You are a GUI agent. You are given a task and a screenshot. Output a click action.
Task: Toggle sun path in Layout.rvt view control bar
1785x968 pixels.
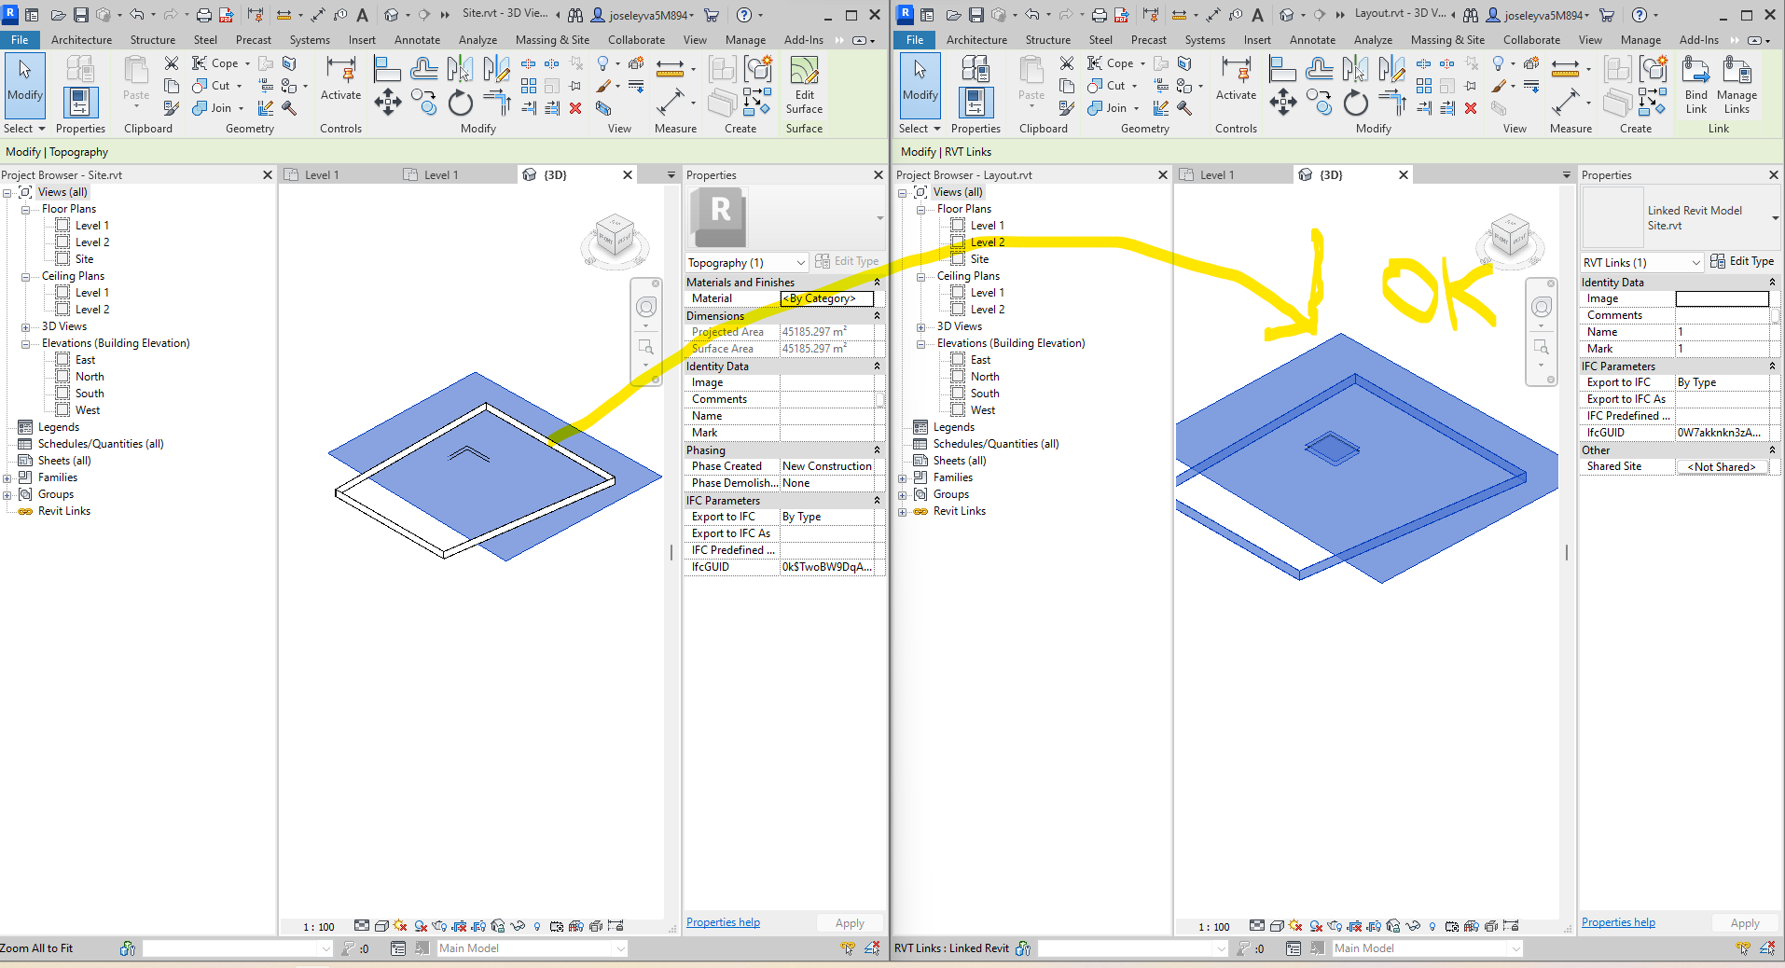point(1295,926)
